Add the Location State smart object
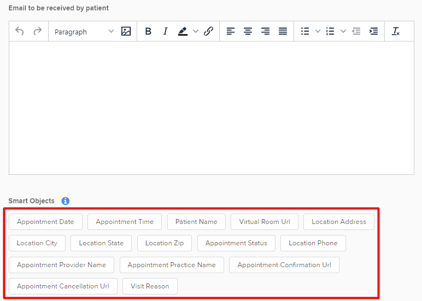This screenshot has width=422, height=301. click(x=101, y=243)
